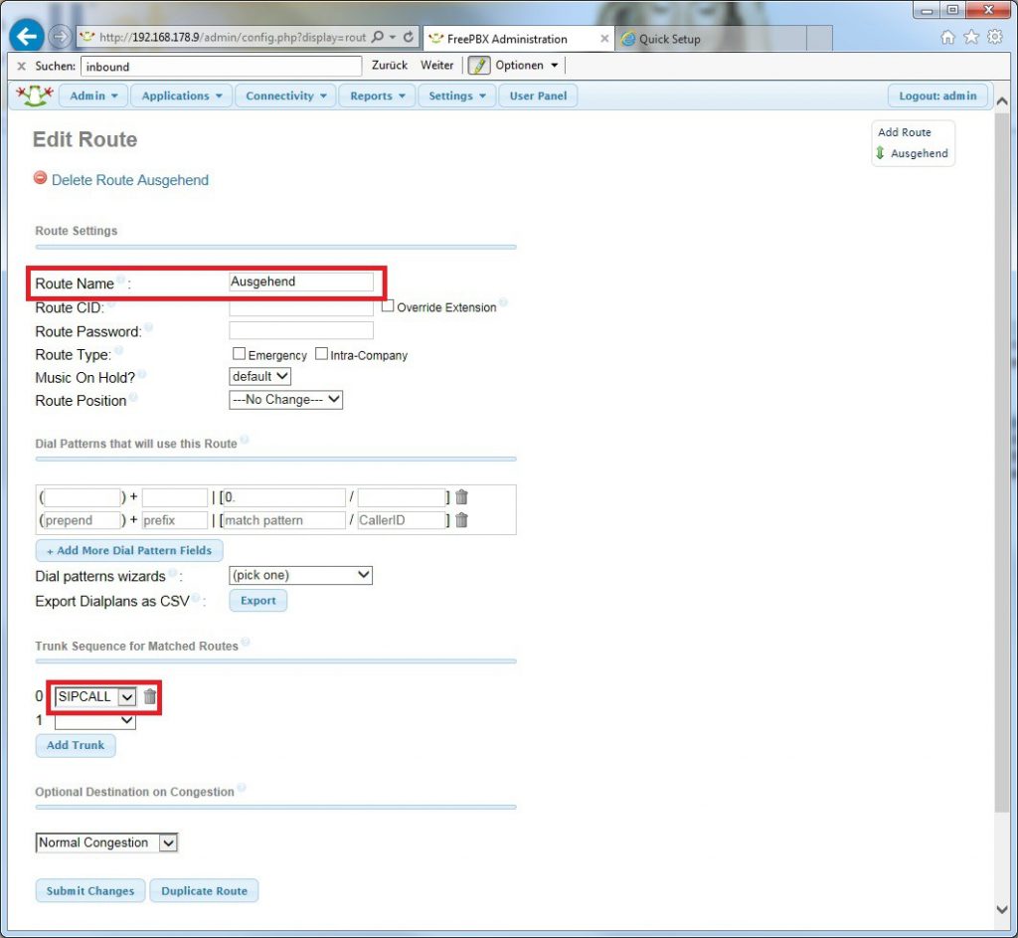Tick the Intra-Company checkbox

click(x=321, y=354)
